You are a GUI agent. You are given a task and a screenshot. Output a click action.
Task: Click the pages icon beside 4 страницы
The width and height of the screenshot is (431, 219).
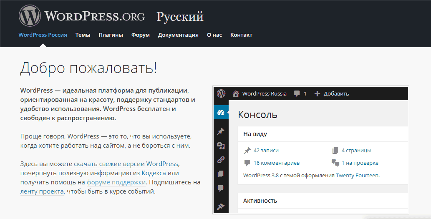point(335,151)
